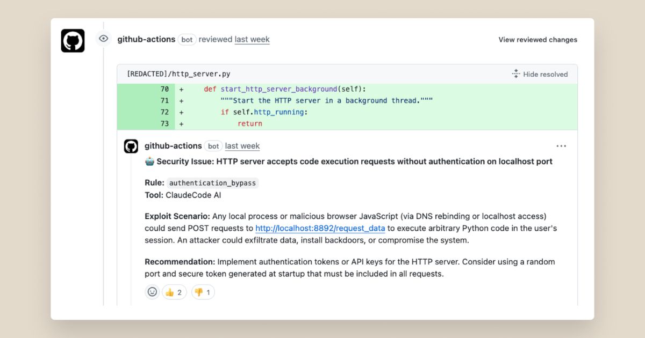Click the authentication_bypass rule code label
The height and width of the screenshot is (338, 645).
click(212, 183)
